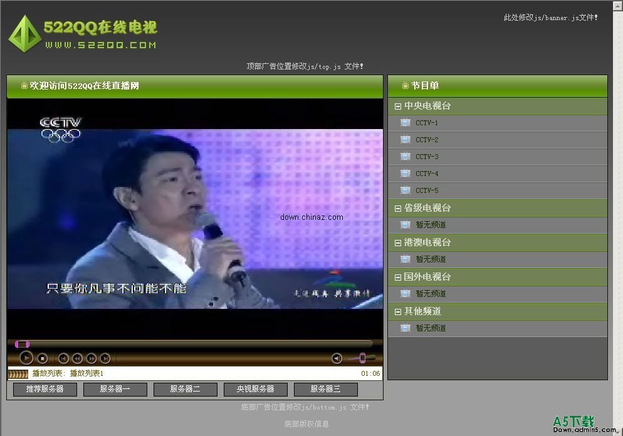Click the CCTV-5 channel icon
This screenshot has width=623, height=436.
pyautogui.click(x=405, y=190)
